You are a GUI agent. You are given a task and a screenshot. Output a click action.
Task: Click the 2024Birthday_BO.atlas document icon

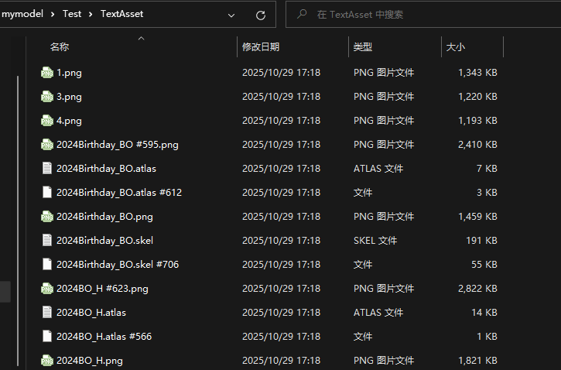point(47,169)
